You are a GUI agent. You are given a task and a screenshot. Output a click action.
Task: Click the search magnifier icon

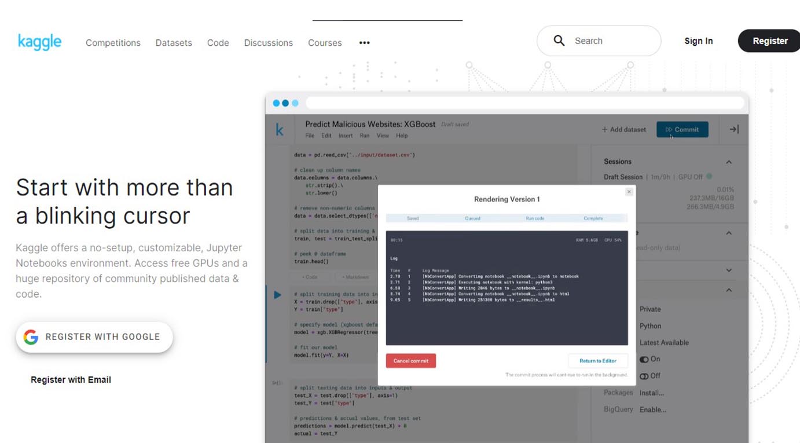[x=559, y=41]
